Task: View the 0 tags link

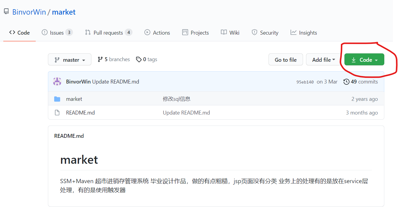Action: 146,59
